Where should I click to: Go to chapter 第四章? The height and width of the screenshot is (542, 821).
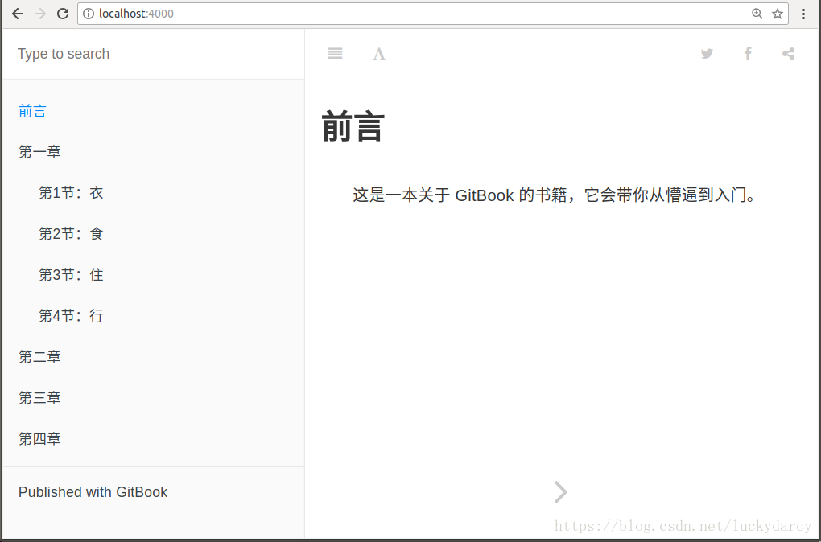tap(39, 438)
